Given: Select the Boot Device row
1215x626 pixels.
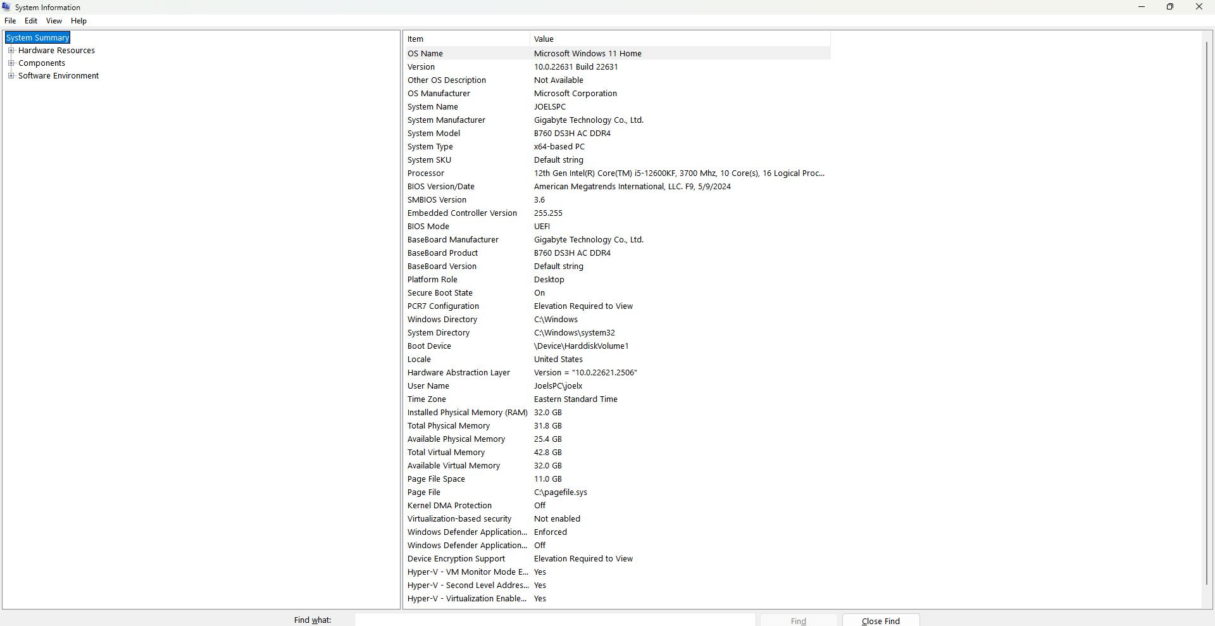Looking at the screenshot, I should [x=618, y=346].
